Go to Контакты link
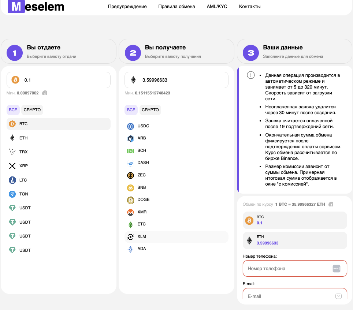Image resolution: width=353 pixels, height=310 pixels. [250, 7]
